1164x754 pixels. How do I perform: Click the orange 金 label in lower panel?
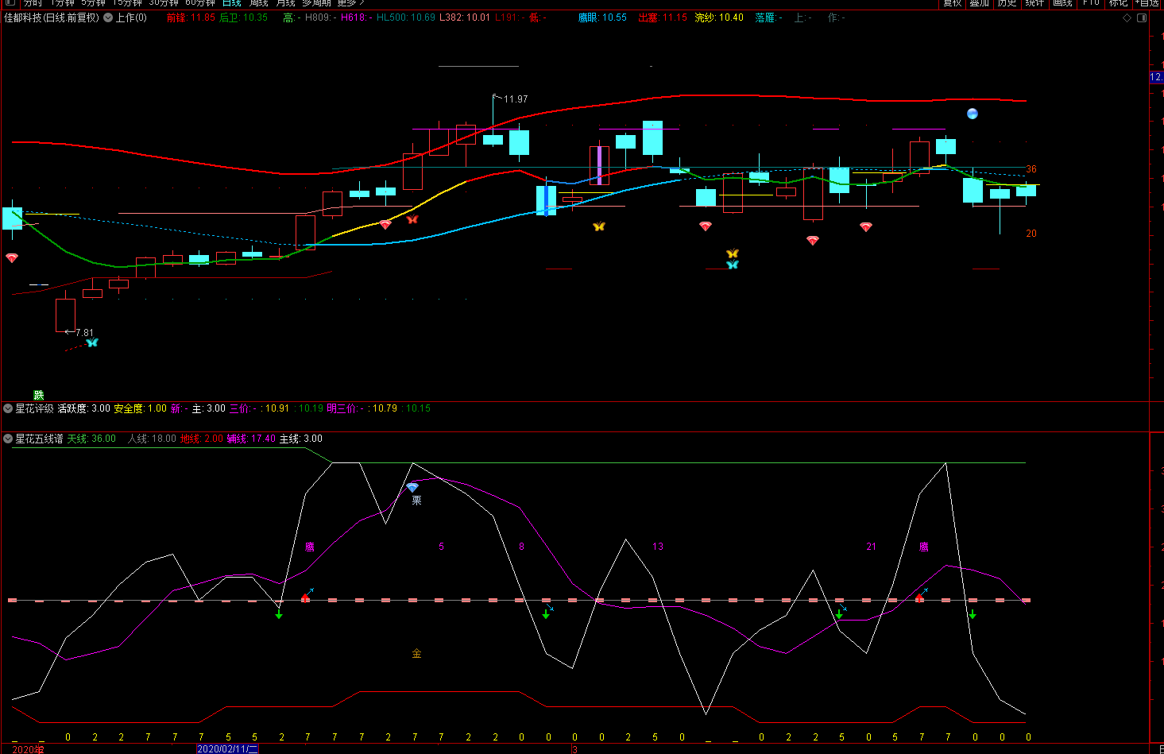(x=416, y=654)
